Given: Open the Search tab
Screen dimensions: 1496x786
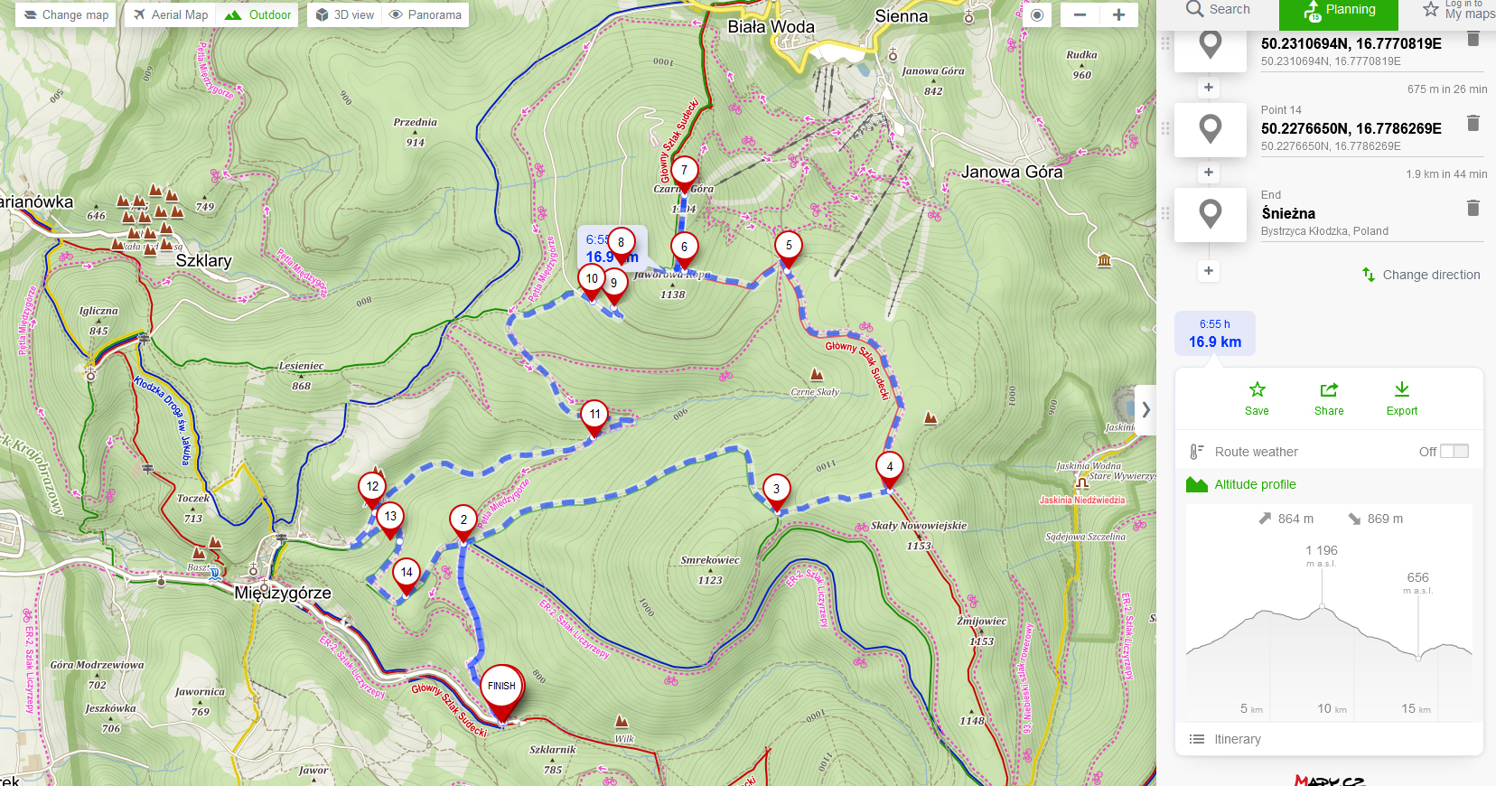Looking at the screenshot, I should click(x=1218, y=10).
